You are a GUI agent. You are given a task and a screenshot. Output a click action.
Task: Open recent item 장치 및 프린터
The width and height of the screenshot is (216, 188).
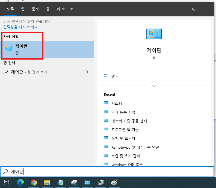tap(123, 138)
